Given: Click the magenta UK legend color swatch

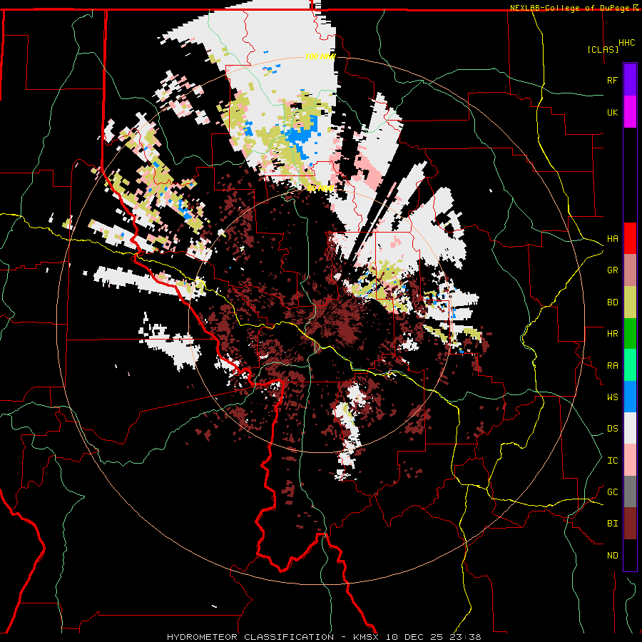Looking at the screenshot, I should tap(630, 112).
